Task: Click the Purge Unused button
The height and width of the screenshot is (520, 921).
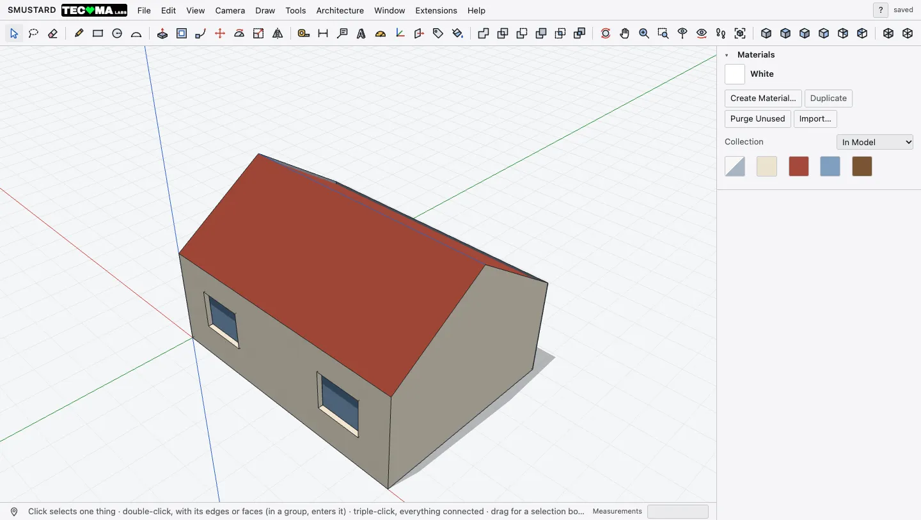Action: [x=758, y=119]
